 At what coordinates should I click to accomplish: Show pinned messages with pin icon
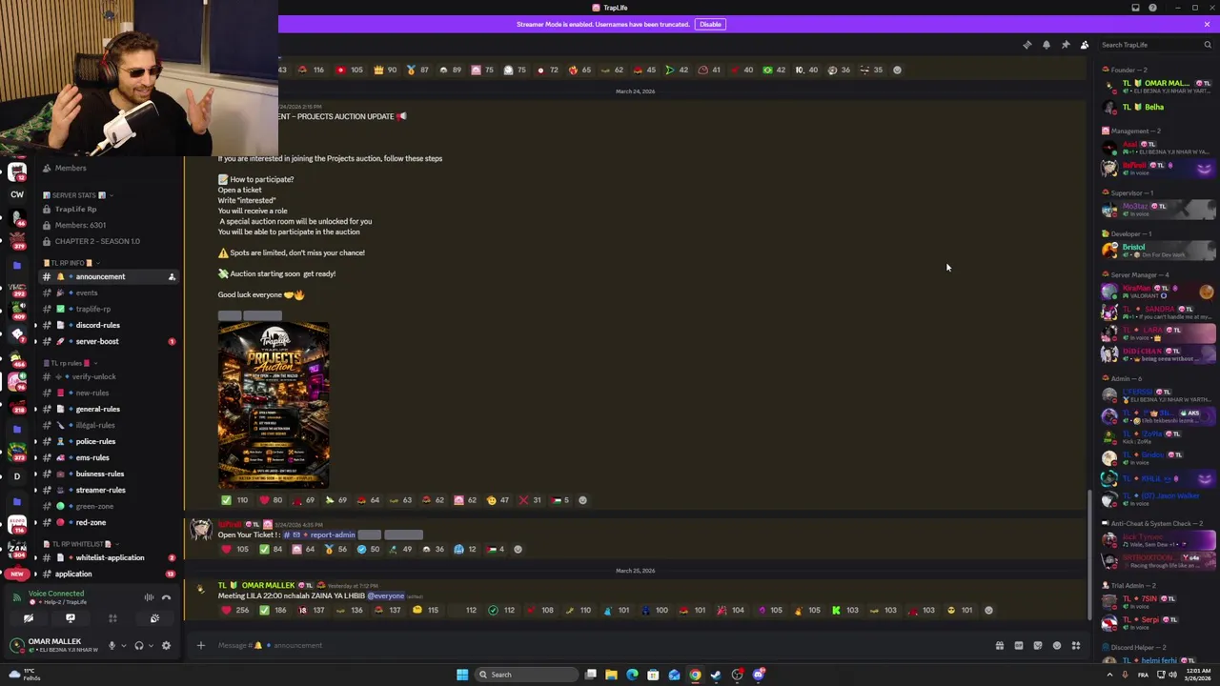1065,45
